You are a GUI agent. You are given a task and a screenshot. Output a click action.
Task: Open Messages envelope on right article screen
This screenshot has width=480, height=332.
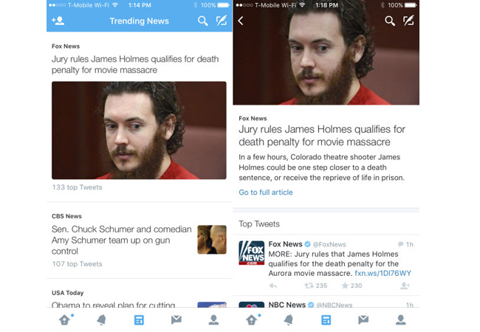point(363,319)
